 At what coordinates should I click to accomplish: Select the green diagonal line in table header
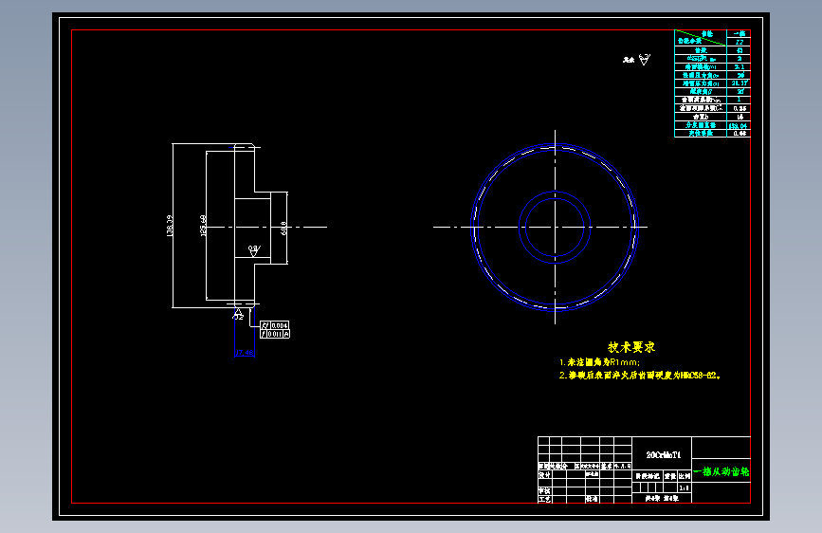coord(700,38)
